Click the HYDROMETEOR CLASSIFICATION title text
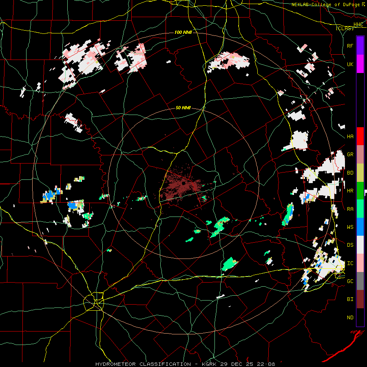The image size is (367, 367). 143,364
